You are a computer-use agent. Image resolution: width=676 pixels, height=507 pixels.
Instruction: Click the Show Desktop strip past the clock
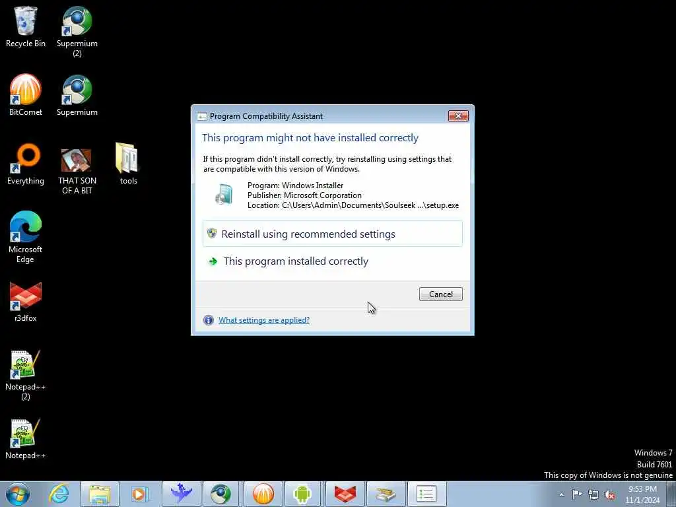[x=671, y=494]
